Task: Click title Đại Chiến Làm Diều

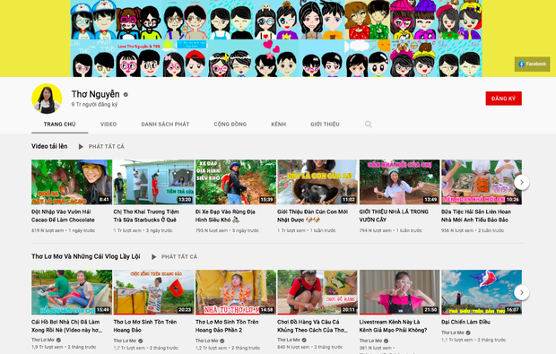Action: (465, 322)
